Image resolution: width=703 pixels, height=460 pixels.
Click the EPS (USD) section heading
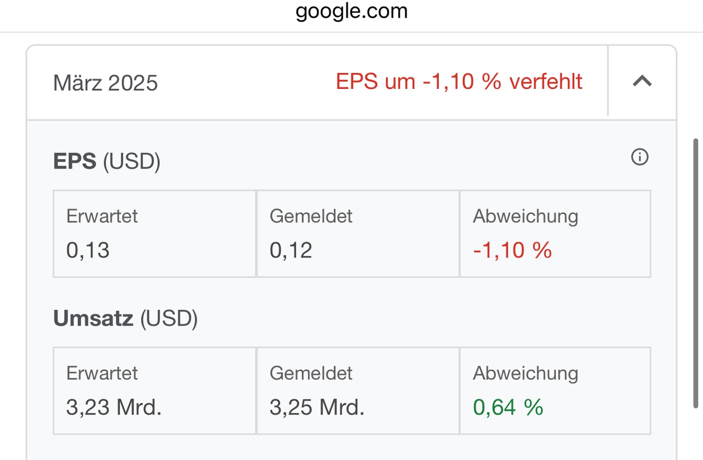107,162
